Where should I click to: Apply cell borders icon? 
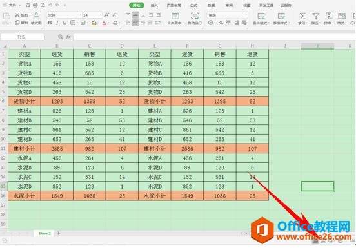(73, 23)
